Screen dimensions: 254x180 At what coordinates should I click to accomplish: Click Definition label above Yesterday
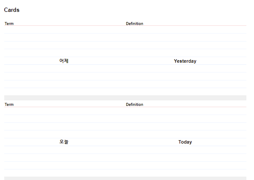coord(135,24)
